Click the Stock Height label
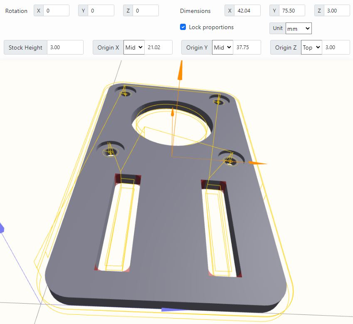 25,47
